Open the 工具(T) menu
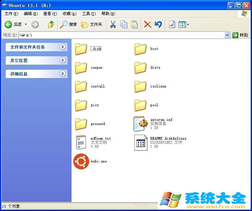The width and height of the screenshot is (252, 211). tap(89, 14)
